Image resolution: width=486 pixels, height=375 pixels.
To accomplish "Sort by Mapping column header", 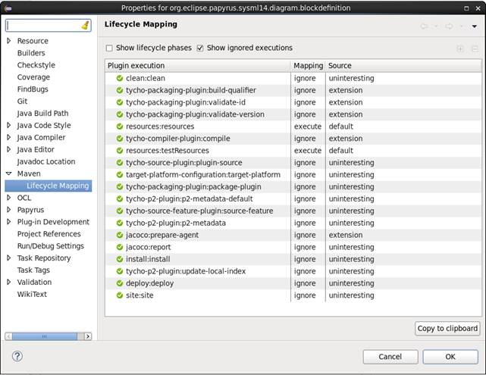I will pyautogui.click(x=308, y=66).
